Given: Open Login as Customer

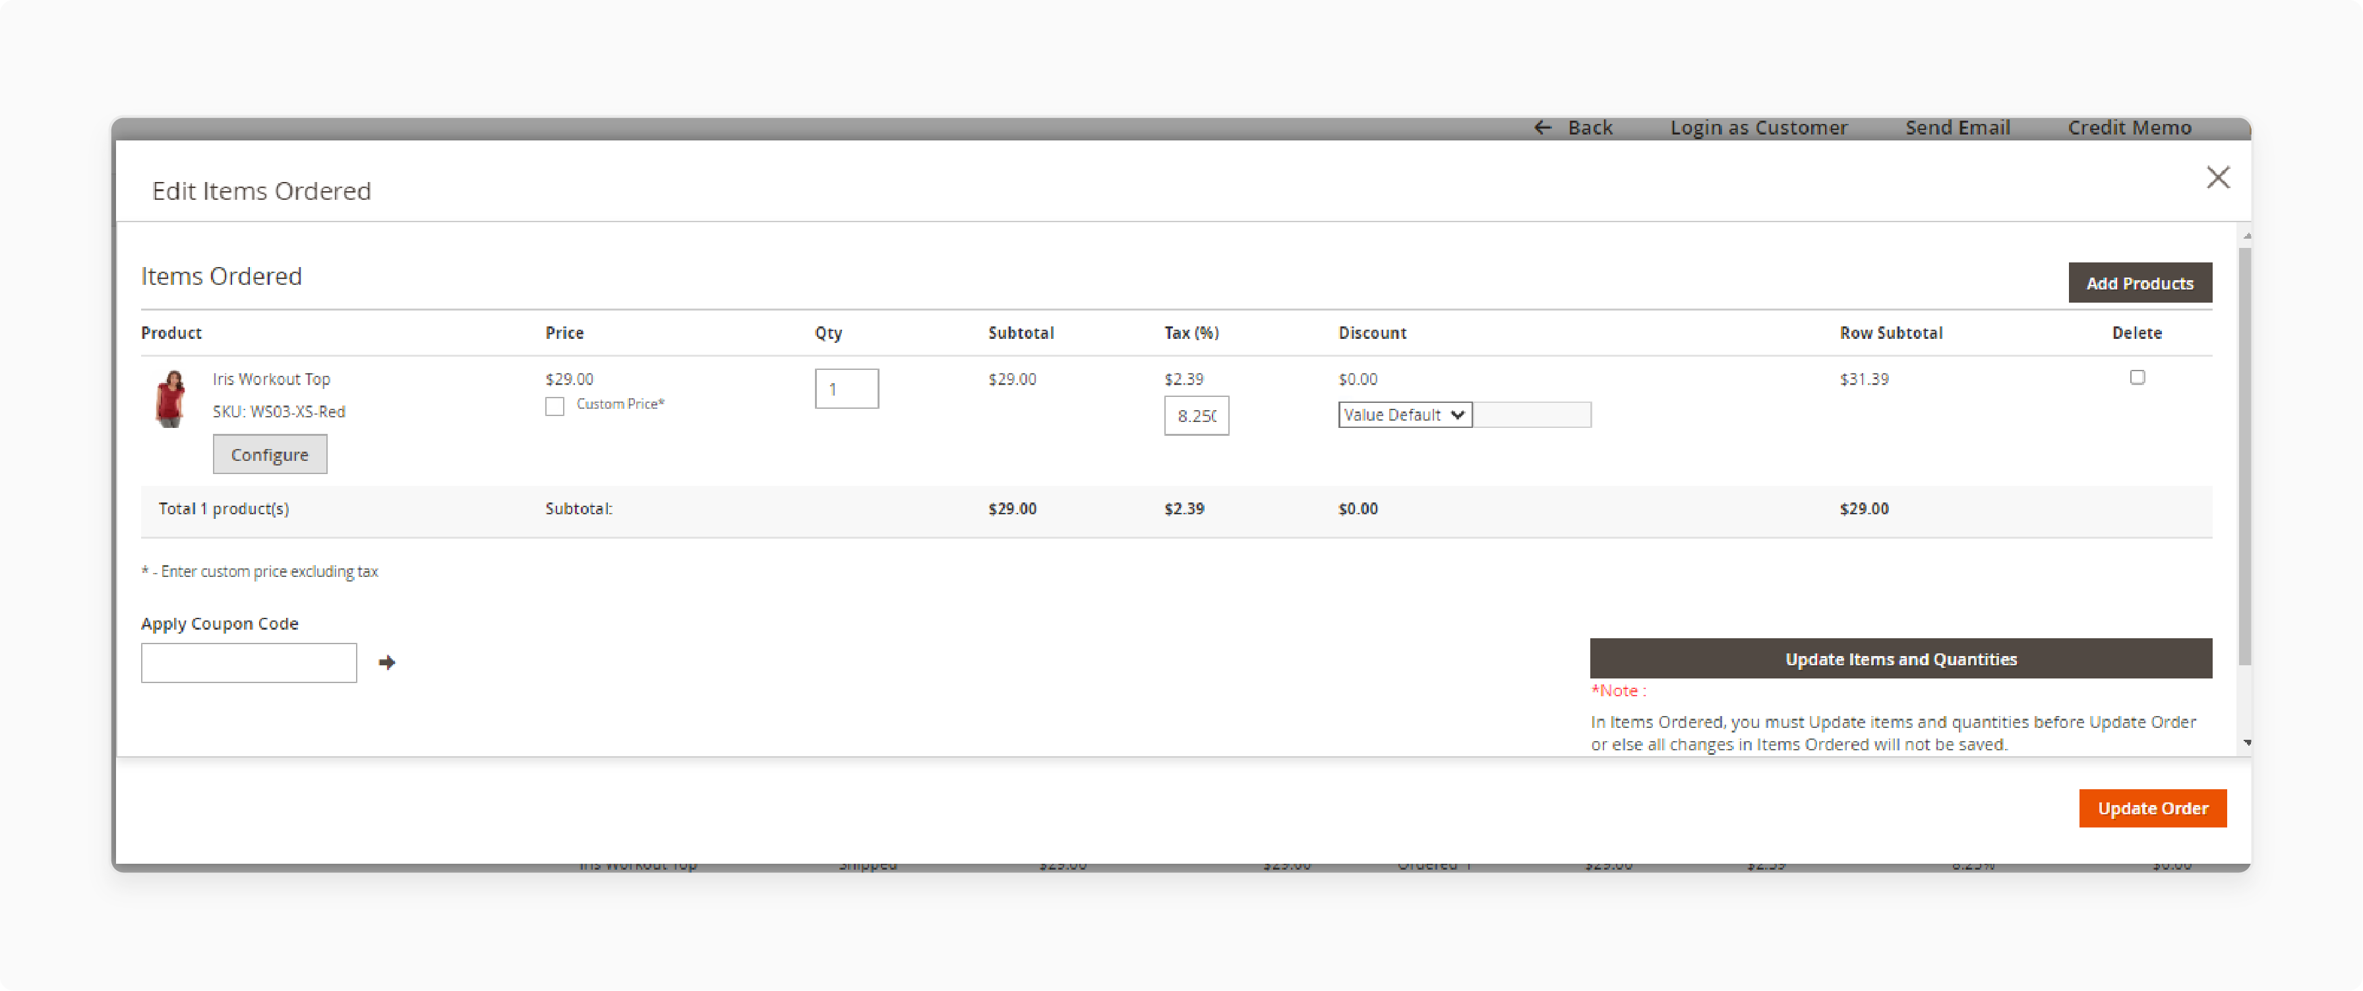Looking at the screenshot, I should [x=1758, y=127].
